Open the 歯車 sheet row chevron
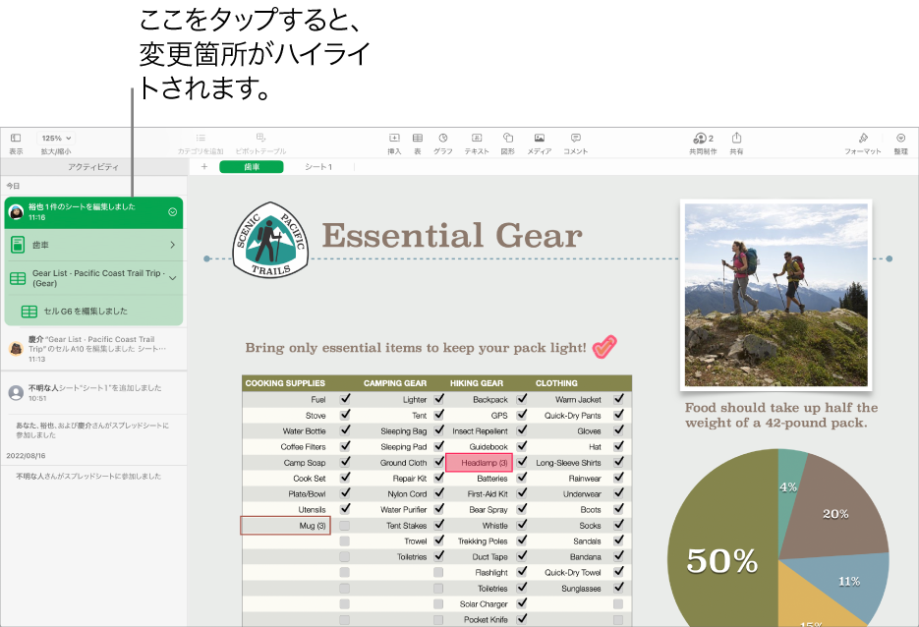The width and height of the screenshot is (919, 627). [172, 245]
